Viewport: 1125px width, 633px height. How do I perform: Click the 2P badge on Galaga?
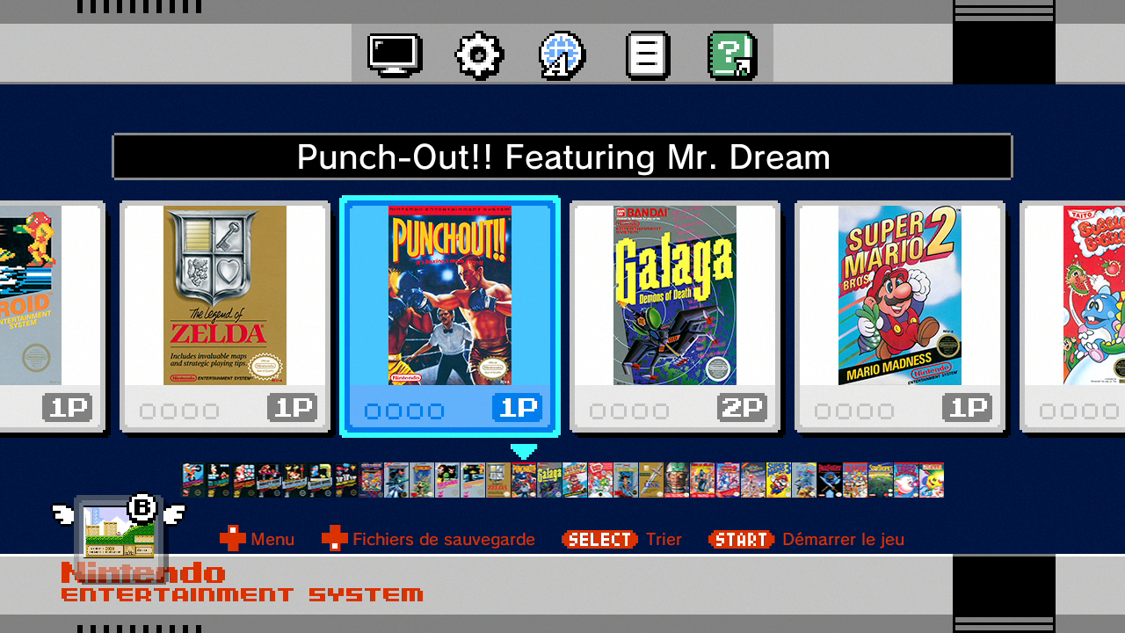pyautogui.click(x=743, y=408)
